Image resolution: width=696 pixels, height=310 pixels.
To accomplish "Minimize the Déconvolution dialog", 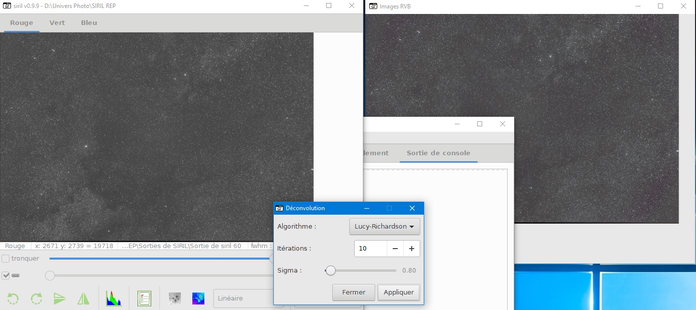I will [x=367, y=208].
